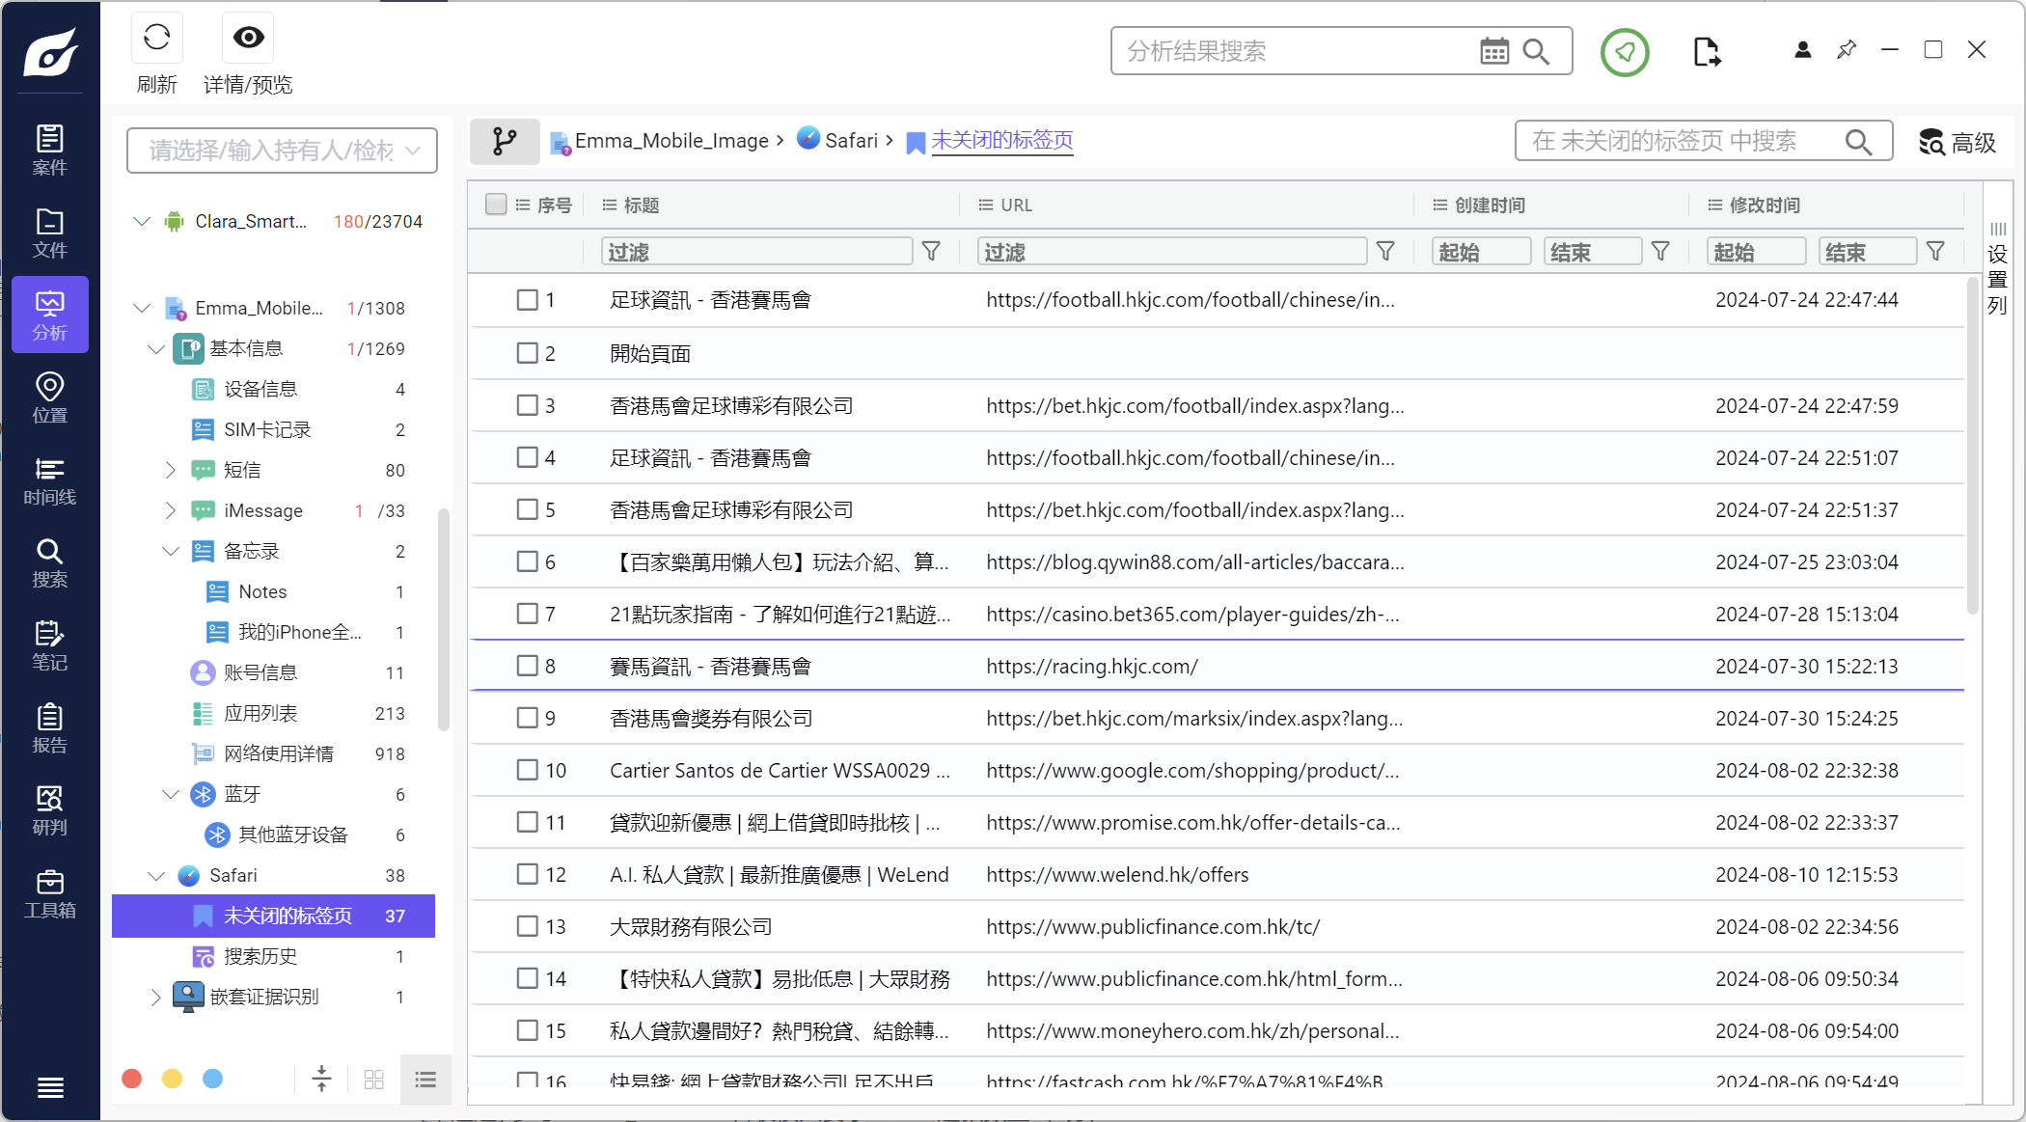Click the 创建时间 filter funnel icon
This screenshot has height=1122, width=2026.
coord(1660,252)
